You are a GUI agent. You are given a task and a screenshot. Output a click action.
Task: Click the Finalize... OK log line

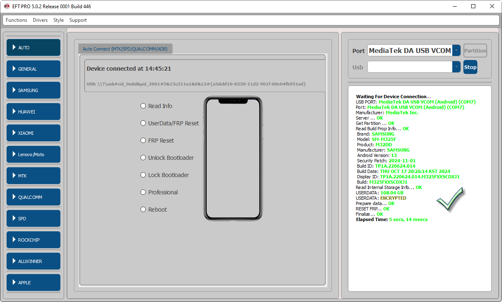click(x=369, y=214)
